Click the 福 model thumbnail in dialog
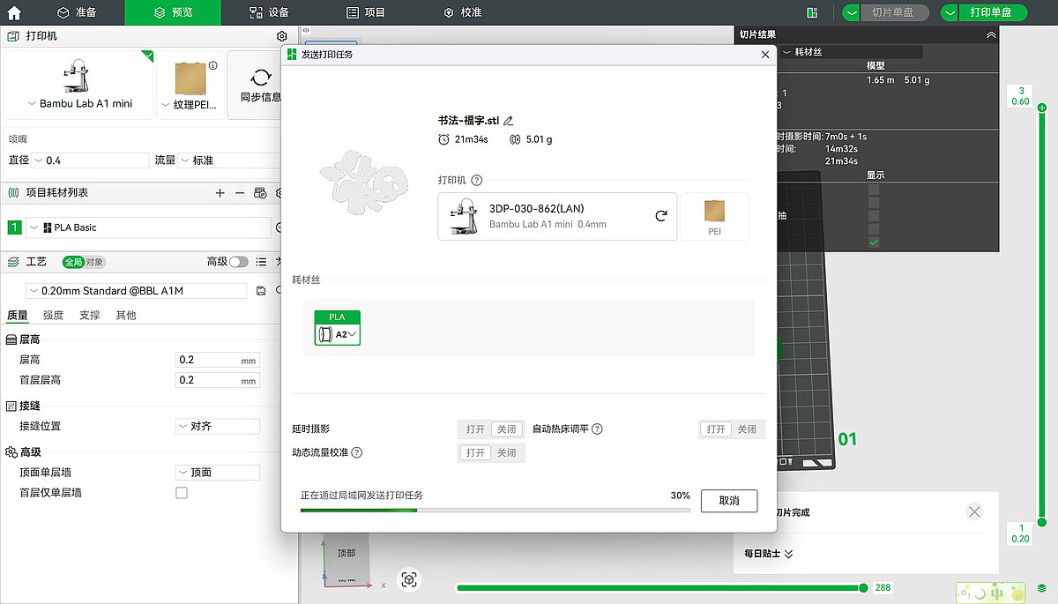The width and height of the screenshot is (1058, 604). [x=364, y=184]
